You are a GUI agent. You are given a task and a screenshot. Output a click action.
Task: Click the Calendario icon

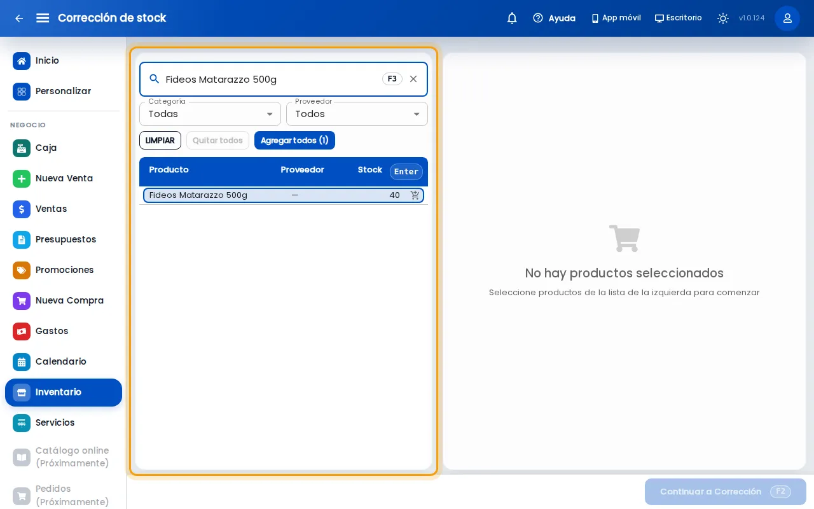(x=22, y=362)
